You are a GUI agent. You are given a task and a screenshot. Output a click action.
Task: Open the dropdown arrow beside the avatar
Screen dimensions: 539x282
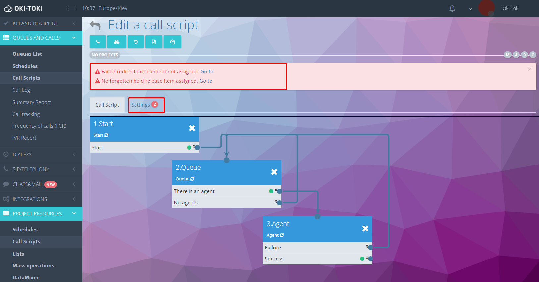[x=470, y=9]
